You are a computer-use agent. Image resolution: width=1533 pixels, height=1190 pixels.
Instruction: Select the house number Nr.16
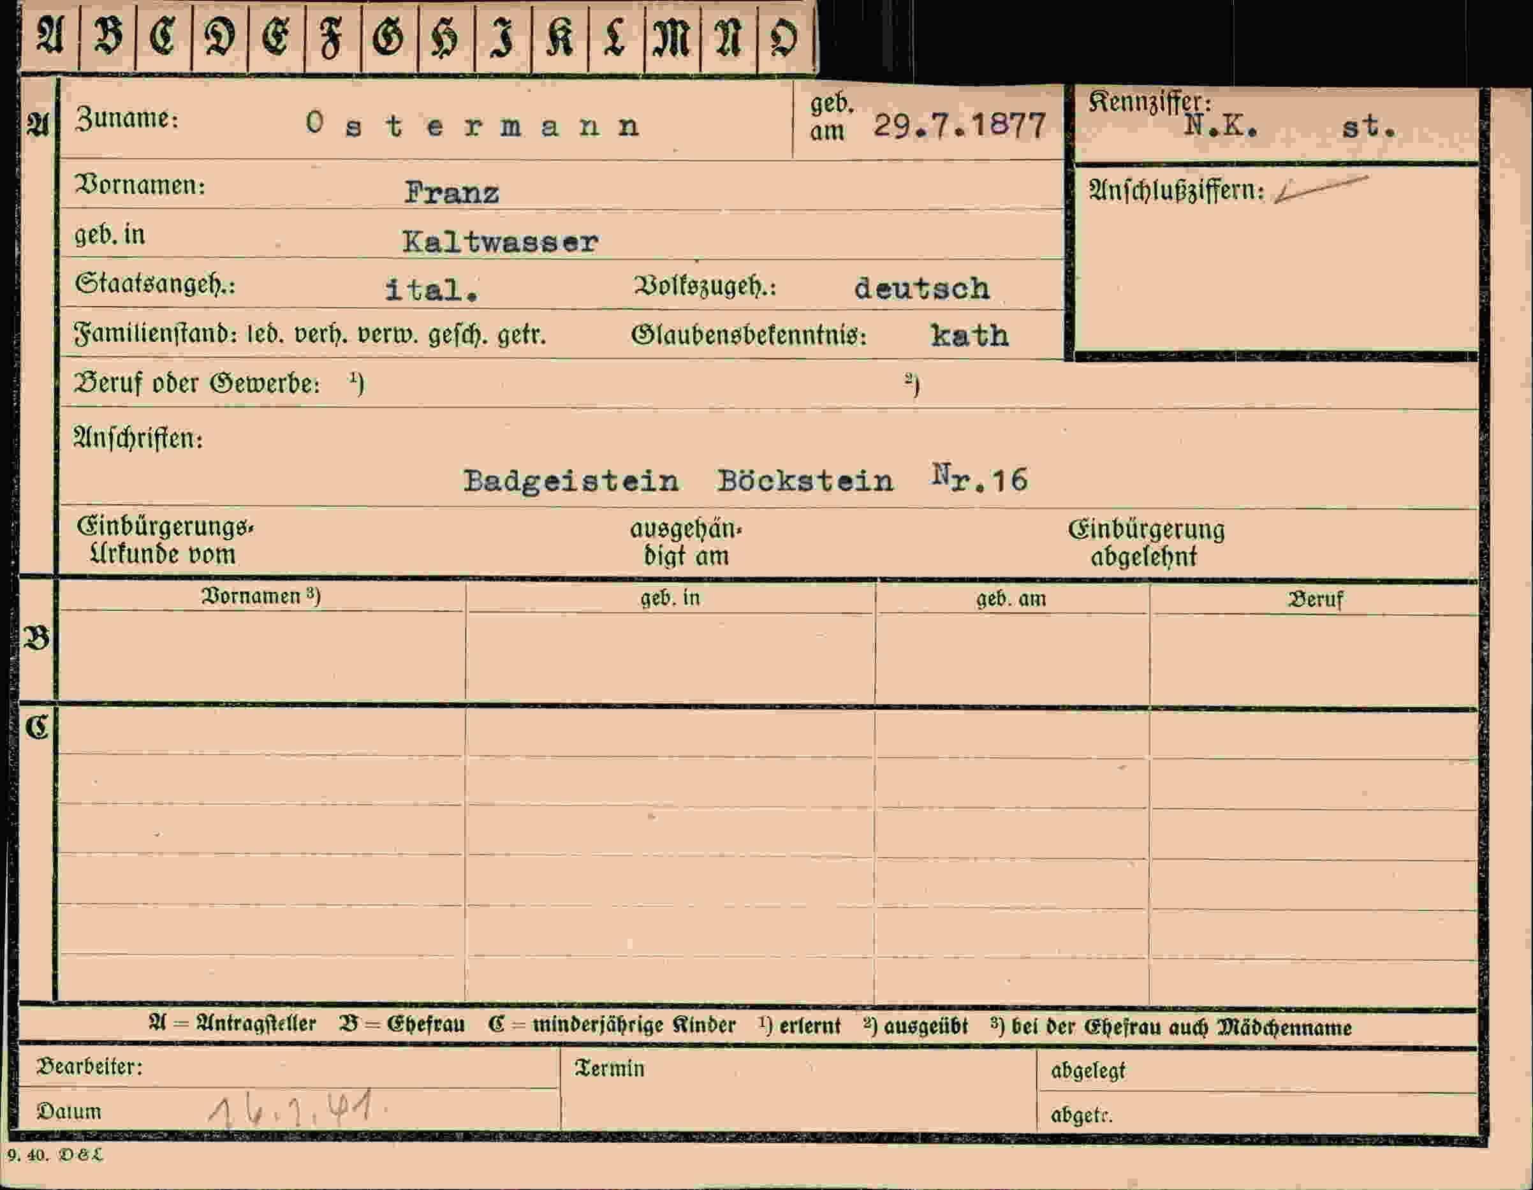(x=979, y=478)
